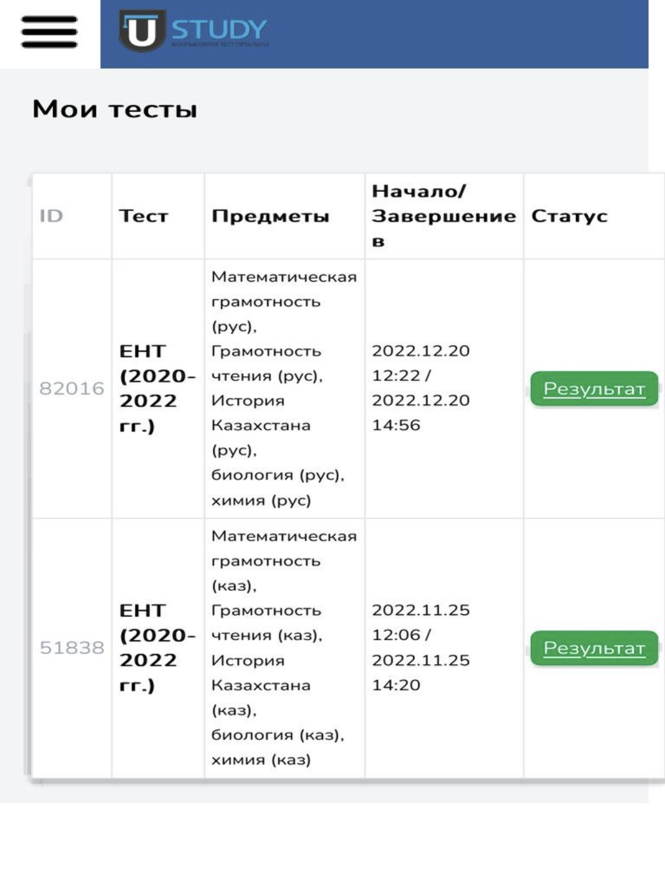
Task: Click the STUDY brand text in header
Action: pyautogui.click(x=219, y=29)
